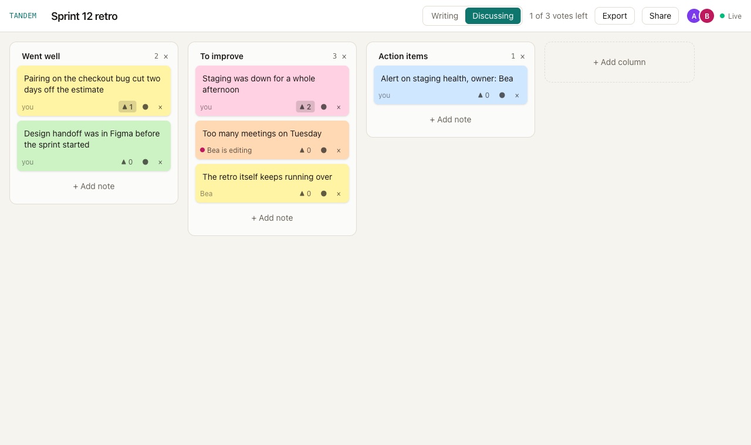Add a note in 'Action items'

click(451, 119)
